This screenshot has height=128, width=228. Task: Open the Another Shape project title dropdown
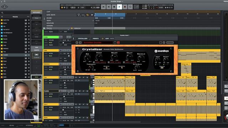click(117, 1)
